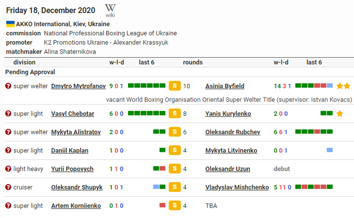Viewport: 354px width, 218px height.
Task: Click the star next to Yanis Kurylenko
Action: click(339, 113)
